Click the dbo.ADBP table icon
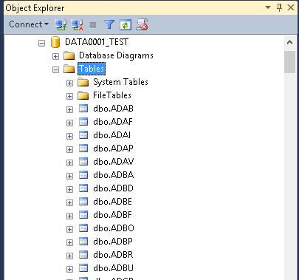This screenshot has width=299, height=280. pos(83,242)
